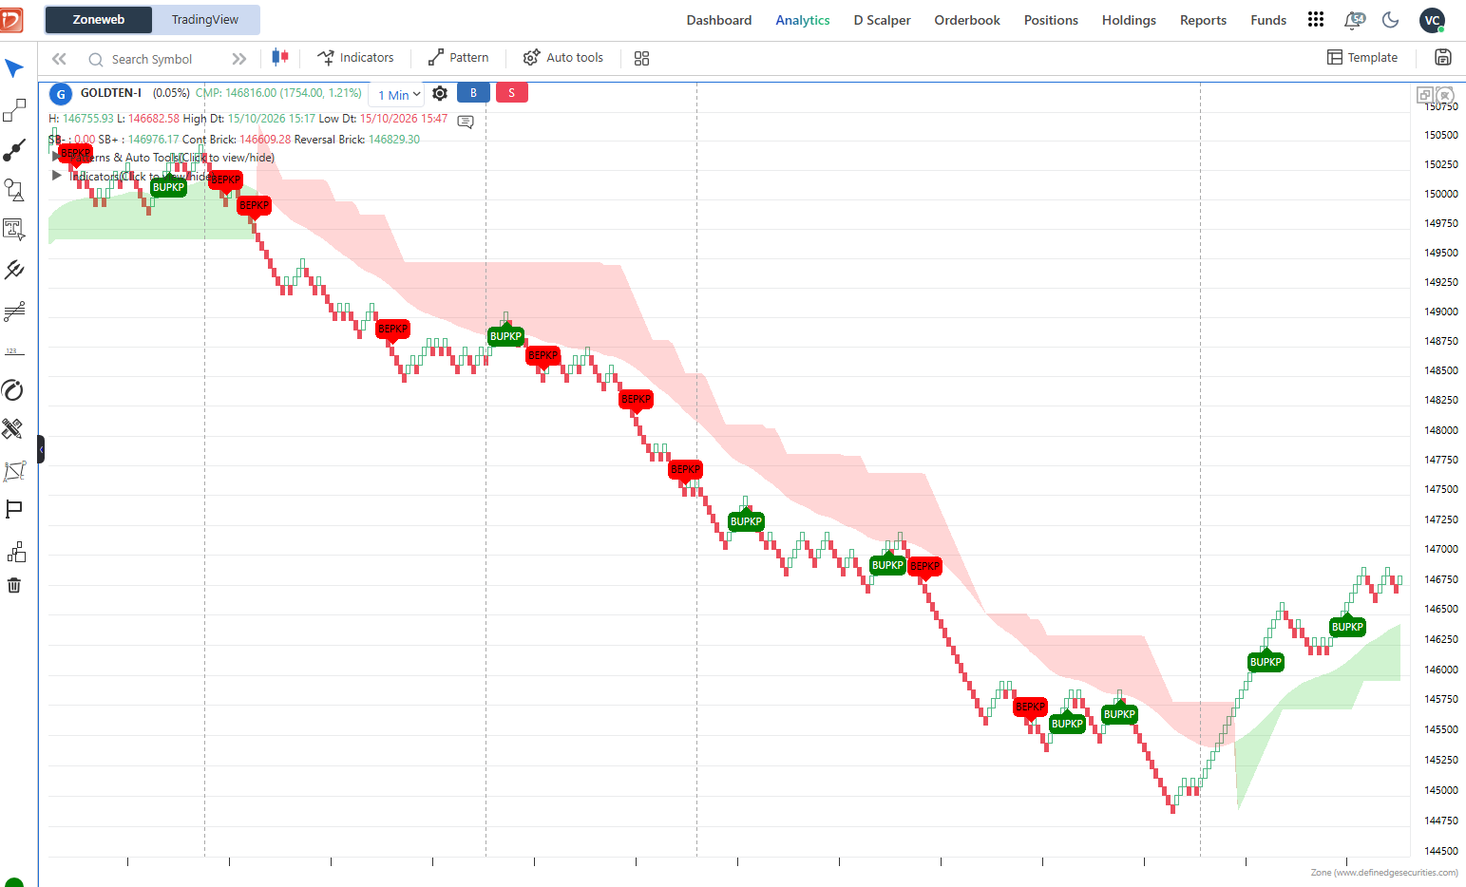Open the D Scalper tab

(882, 20)
